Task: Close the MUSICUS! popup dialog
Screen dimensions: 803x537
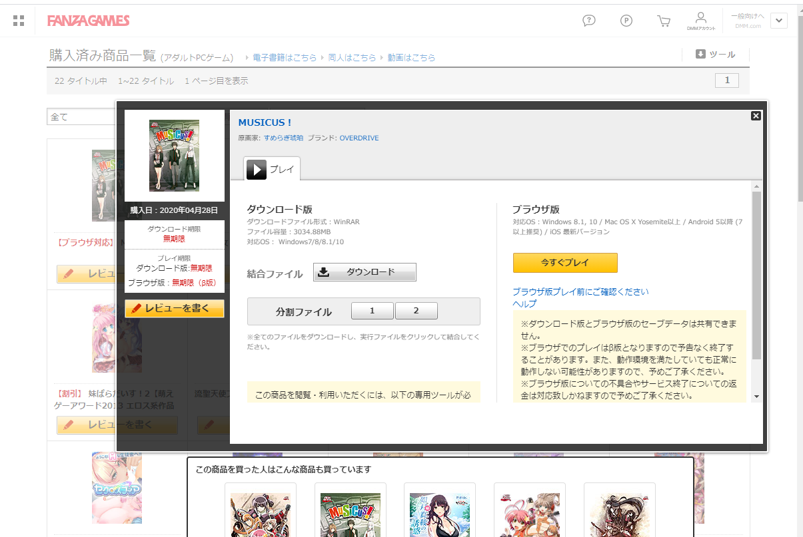Action: click(x=756, y=116)
